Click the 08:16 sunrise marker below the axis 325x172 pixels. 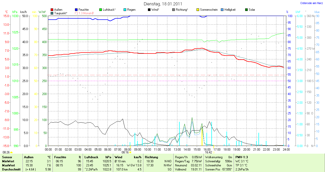[125, 152]
